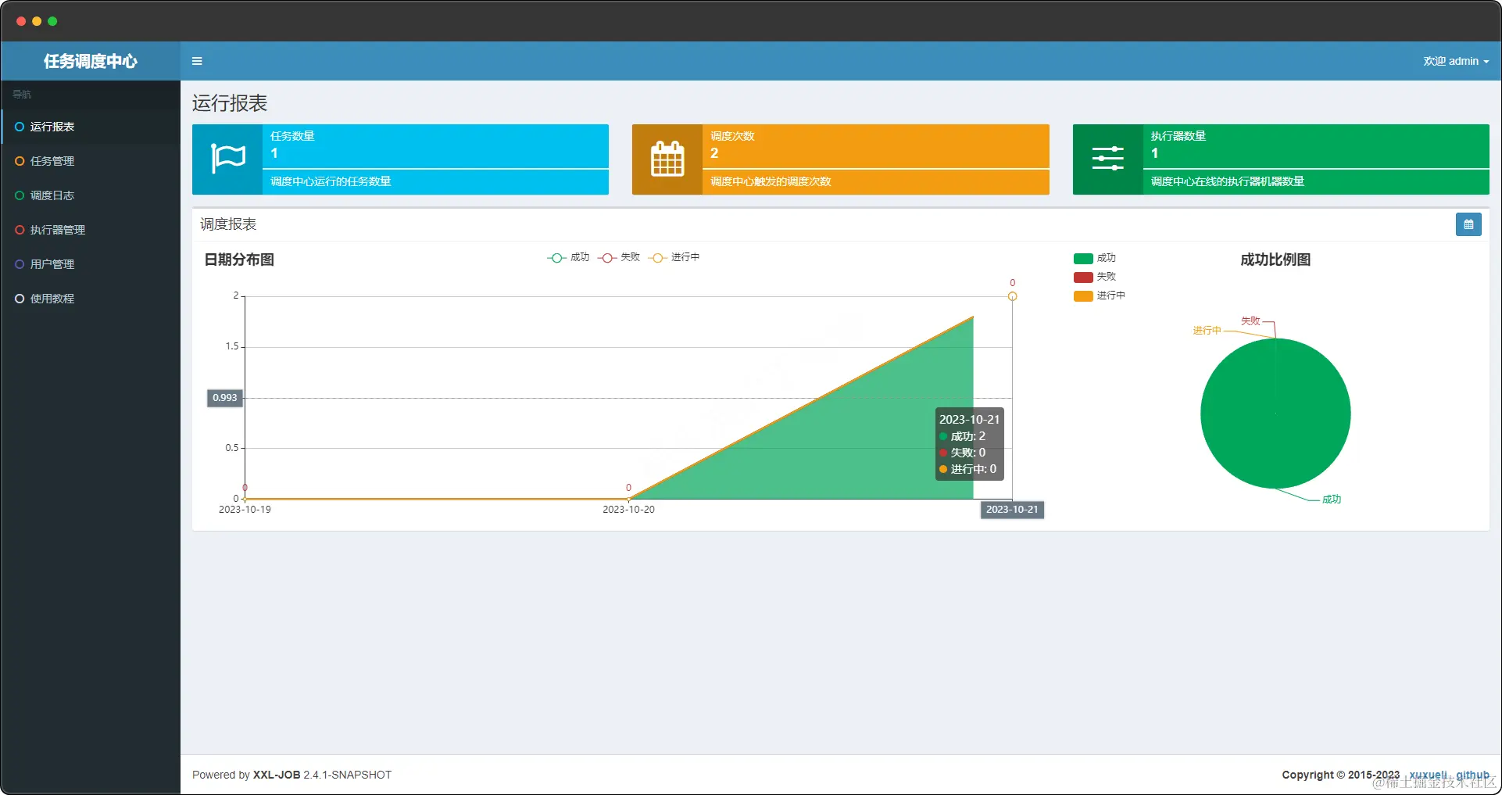Click 2023-10-19 data point on chart

tap(245, 499)
